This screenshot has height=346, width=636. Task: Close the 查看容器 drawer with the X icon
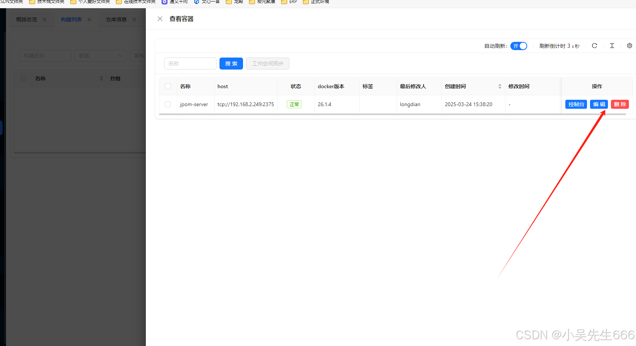[x=160, y=19]
